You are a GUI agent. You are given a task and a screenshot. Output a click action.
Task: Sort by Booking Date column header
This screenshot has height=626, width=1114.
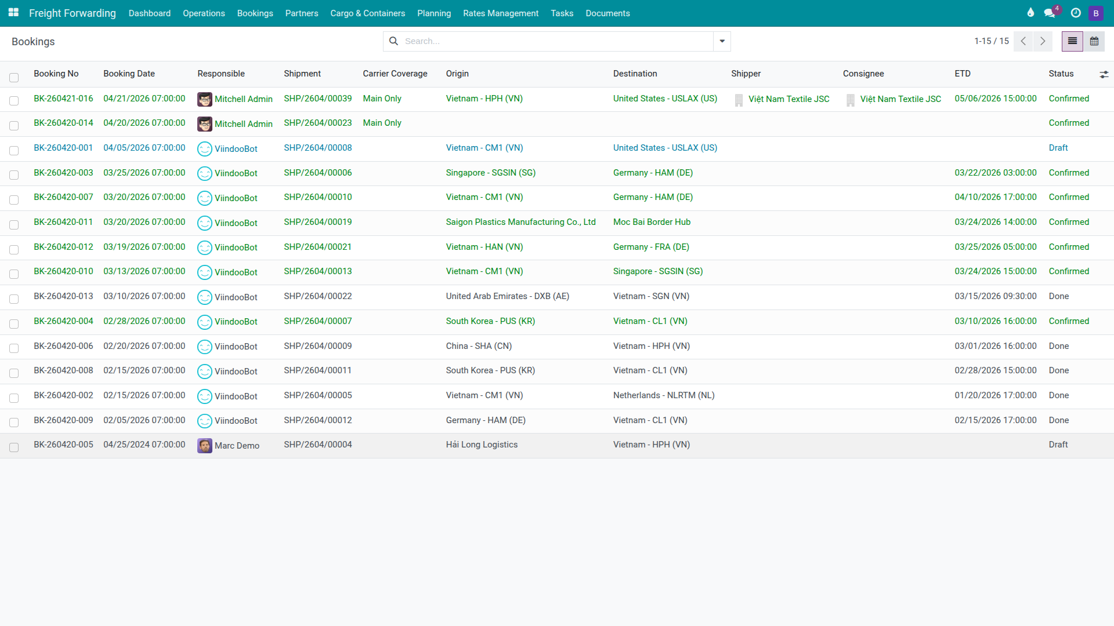tap(129, 74)
